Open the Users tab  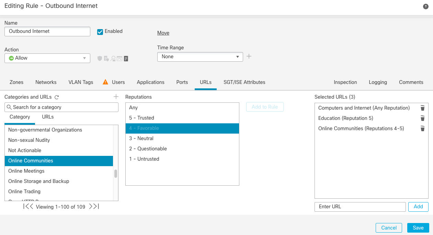118,82
